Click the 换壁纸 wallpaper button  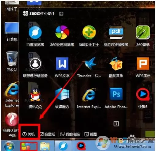coord(48,134)
